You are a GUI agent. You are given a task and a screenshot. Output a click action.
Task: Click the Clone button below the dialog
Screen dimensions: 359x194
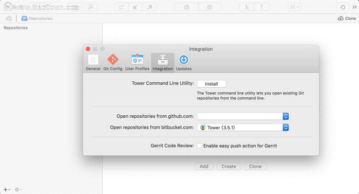(255, 166)
